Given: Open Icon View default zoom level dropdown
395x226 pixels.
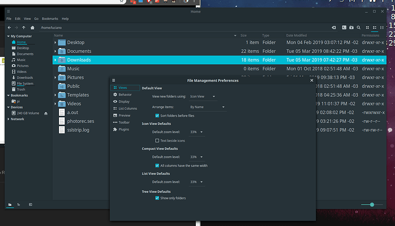Looking at the screenshot, I should 197,132.
